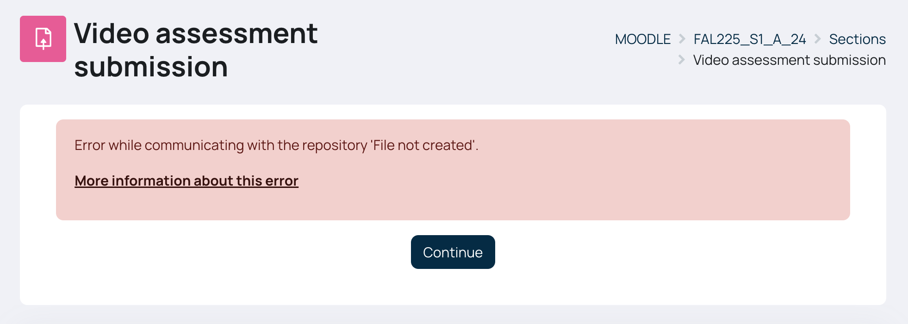The image size is (908, 324).
Task: Click the chevron before Video assessment submission
Action: [681, 60]
